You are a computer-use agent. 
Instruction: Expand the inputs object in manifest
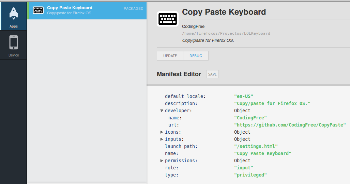click(x=162, y=139)
